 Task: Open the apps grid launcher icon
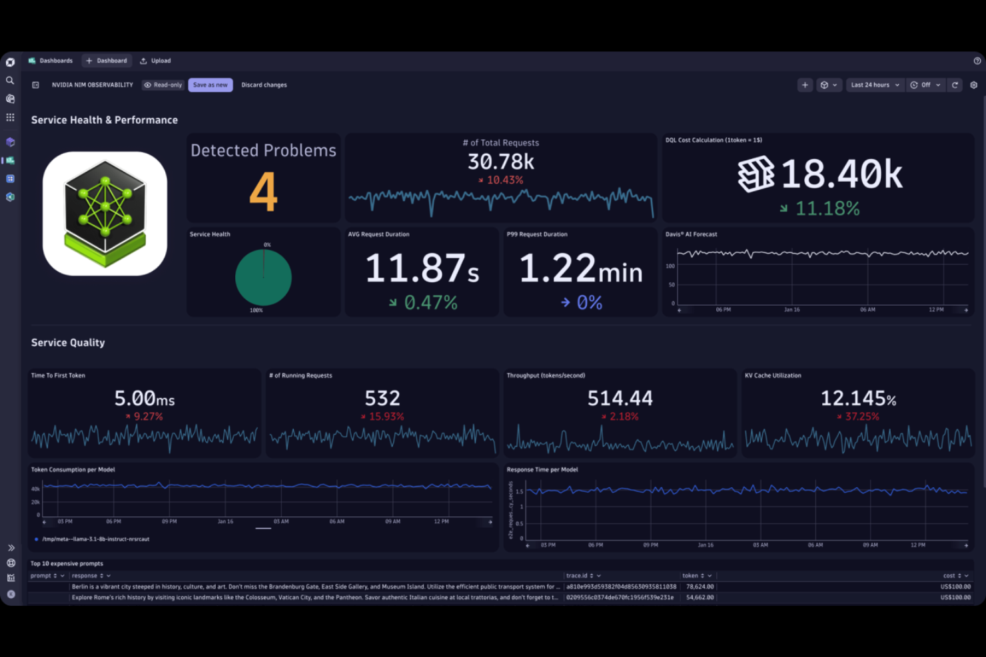point(10,117)
